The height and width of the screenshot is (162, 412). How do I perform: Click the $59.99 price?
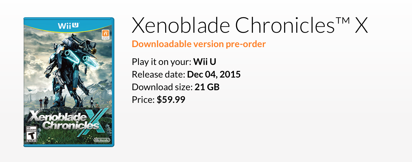click(x=171, y=100)
